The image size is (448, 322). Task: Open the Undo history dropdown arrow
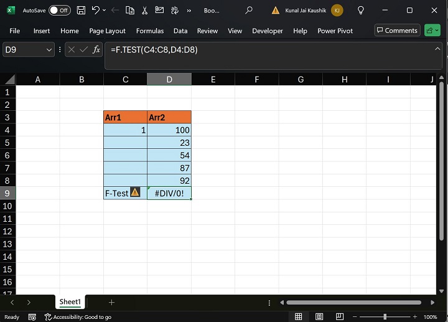pos(105,11)
